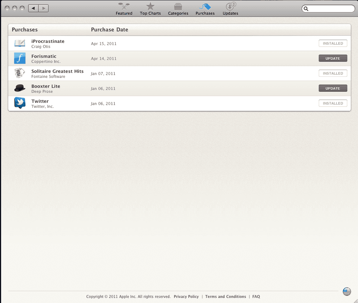The width and height of the screenshot is (358, 303).
Task: Click the Twitter bird app icon
Action: click(20, 103)
